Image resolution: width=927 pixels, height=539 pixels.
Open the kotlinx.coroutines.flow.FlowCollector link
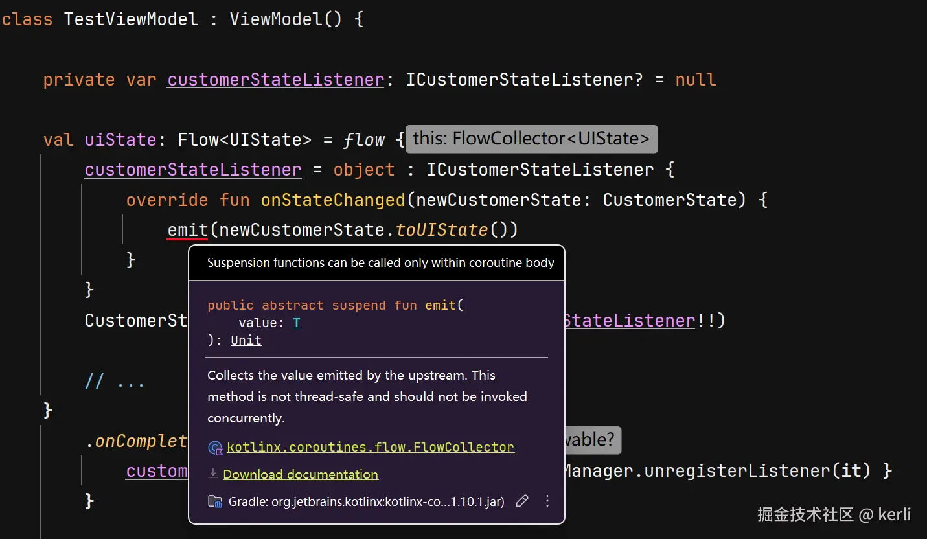coord(371,448)
